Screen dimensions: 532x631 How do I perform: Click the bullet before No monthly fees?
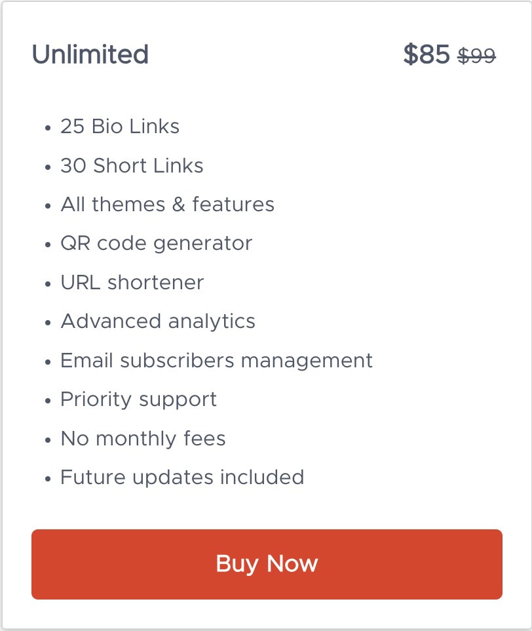(48, 440)
